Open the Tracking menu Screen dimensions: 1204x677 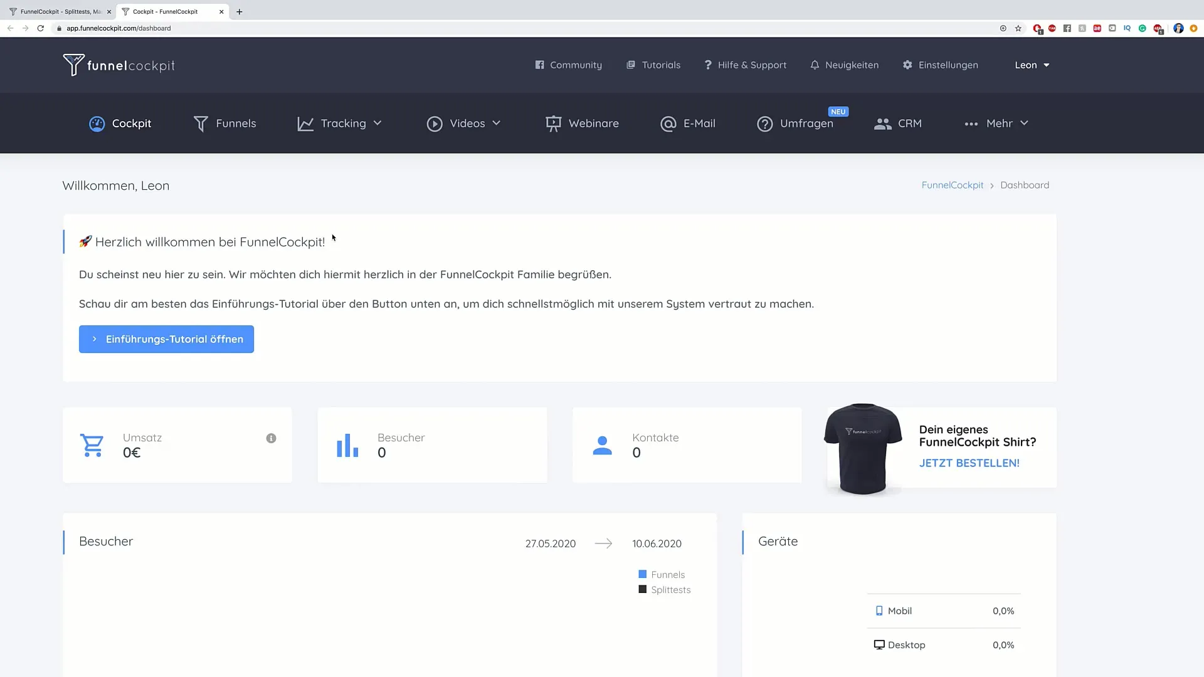click(339, 123)
